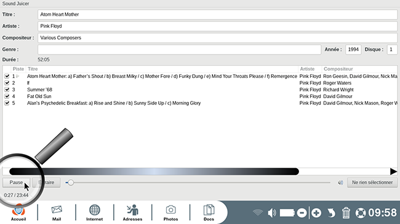Click the Genre input field
This screenshot has height=224, width=400.
coord(179,49)
